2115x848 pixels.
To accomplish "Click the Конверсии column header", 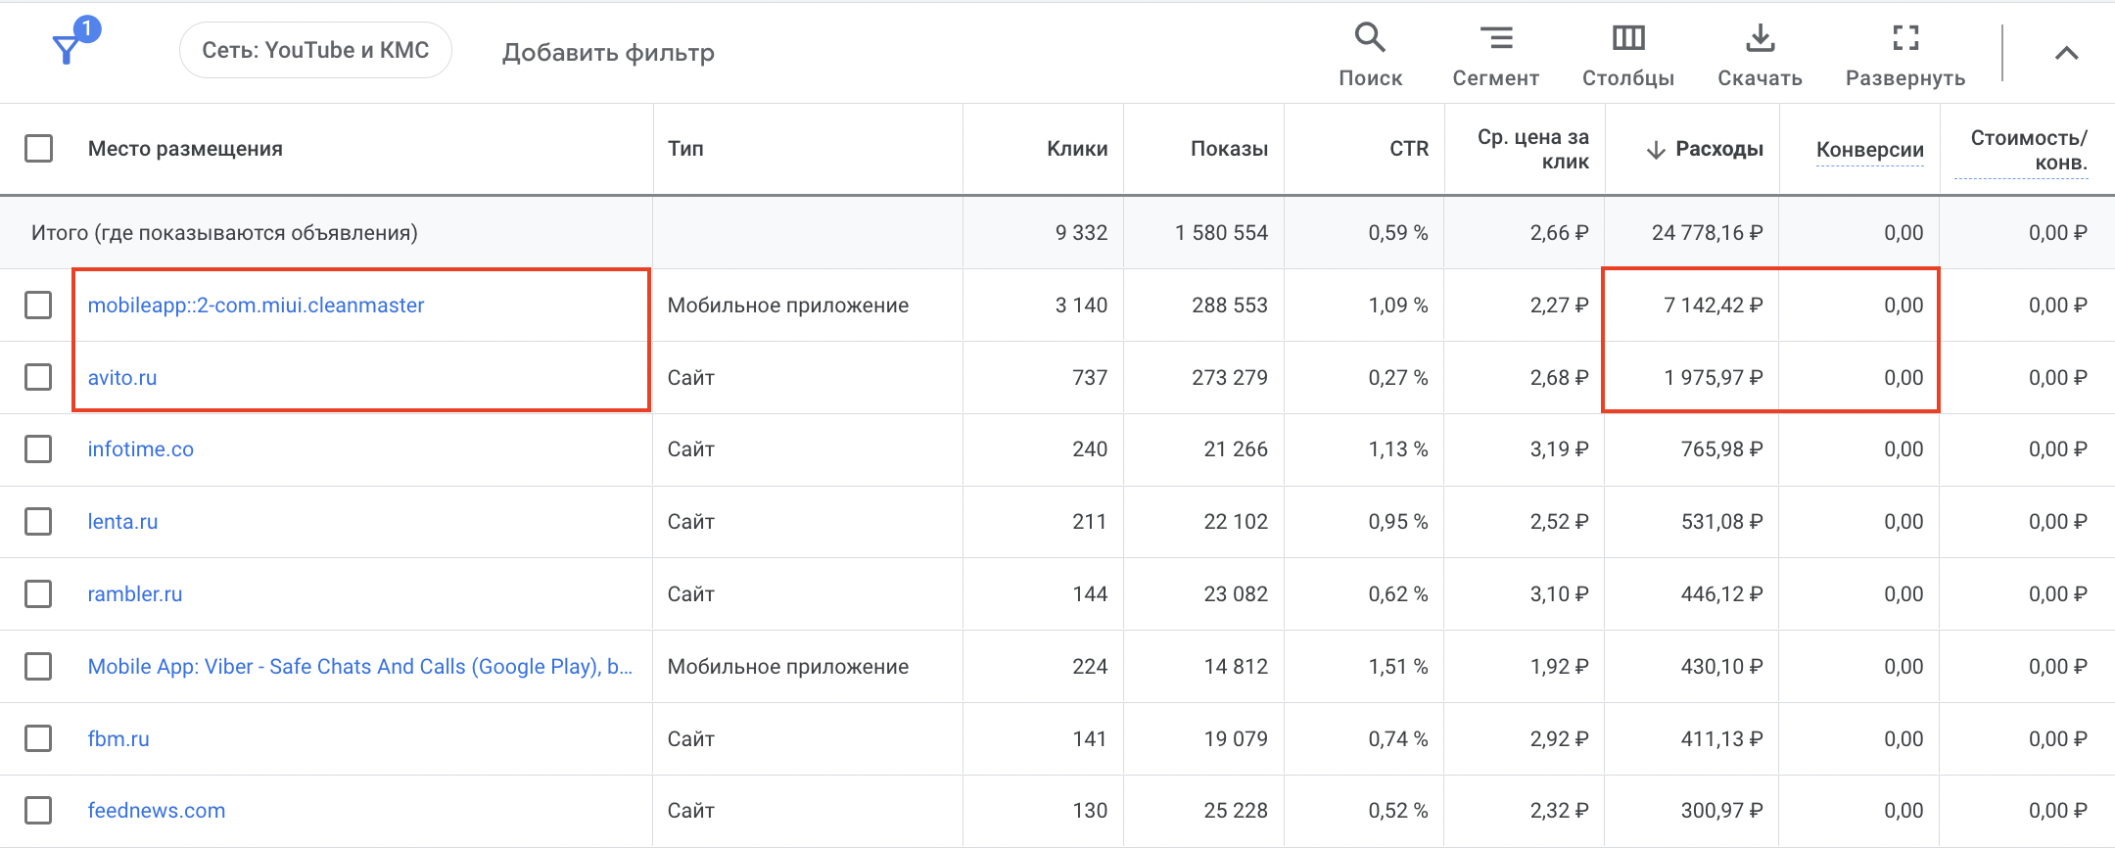I will pyautogui.click(x=1870, y=150).
